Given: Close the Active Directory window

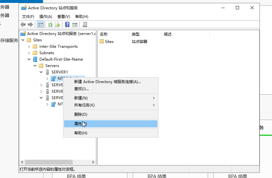Looking at the screenshot, I should (x=252, y=8).
